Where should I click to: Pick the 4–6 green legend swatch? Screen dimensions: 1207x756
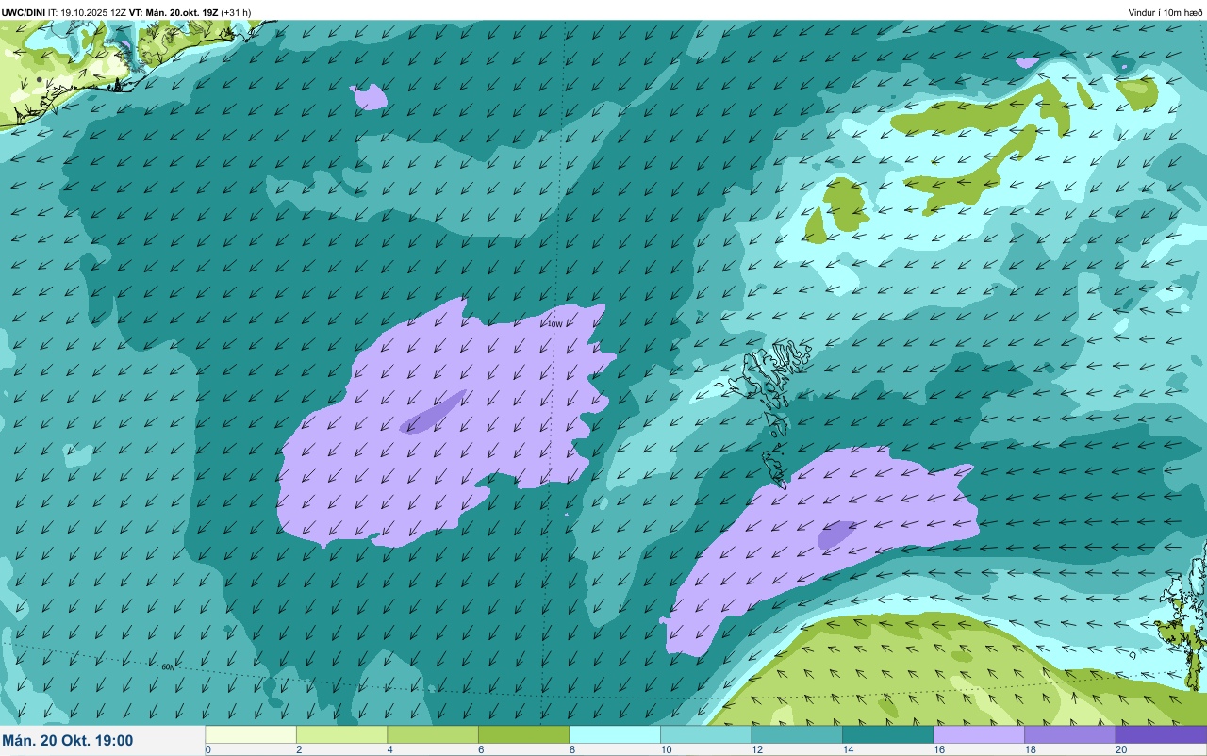pos(433,734)
